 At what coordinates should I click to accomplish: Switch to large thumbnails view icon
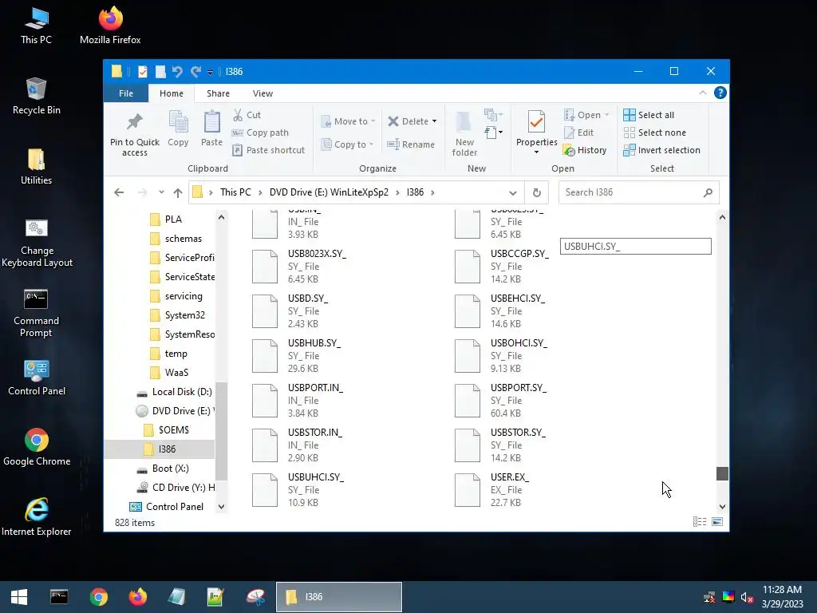tap(717, 522)
